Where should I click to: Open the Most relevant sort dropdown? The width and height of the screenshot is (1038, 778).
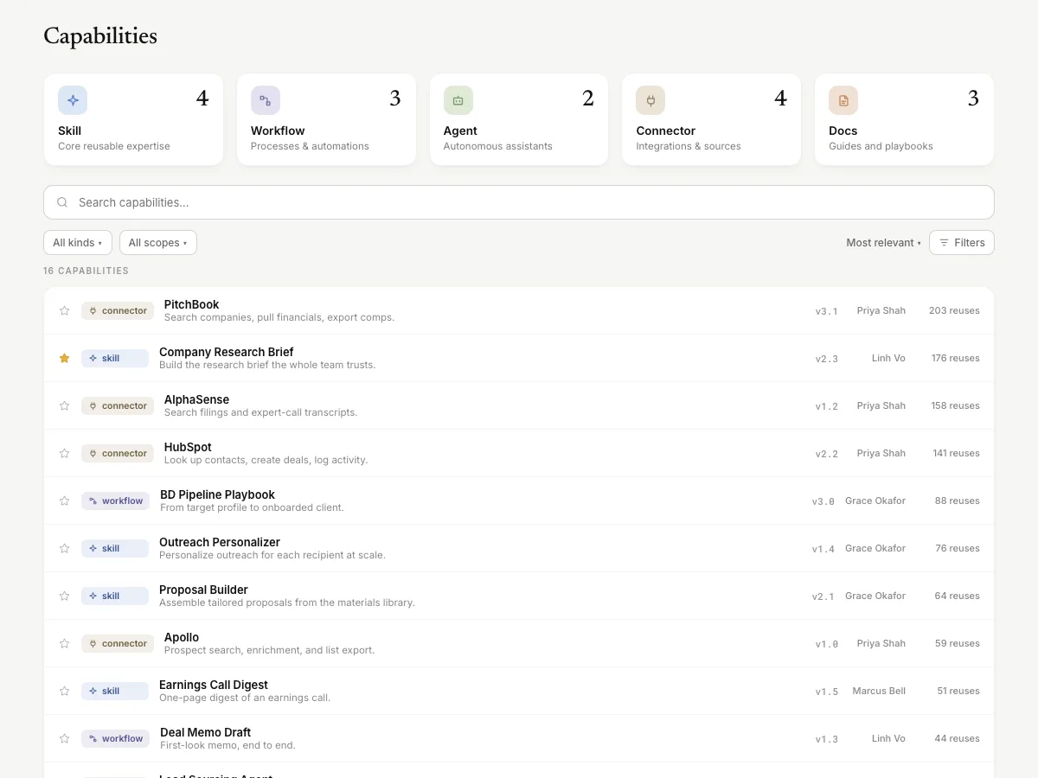883,243
